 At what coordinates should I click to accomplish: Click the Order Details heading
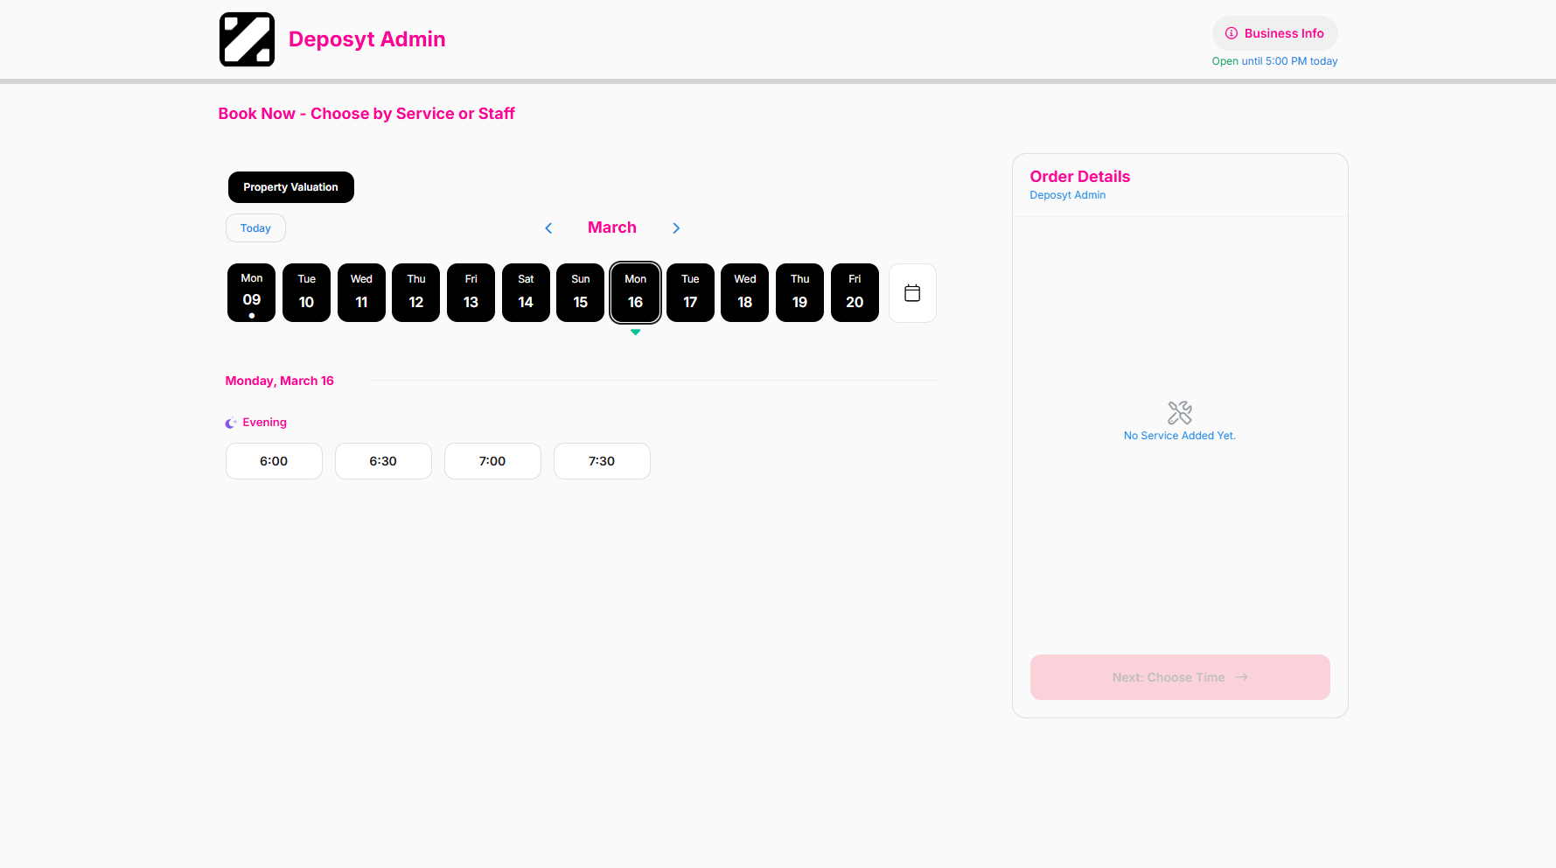click(1080, 177)
